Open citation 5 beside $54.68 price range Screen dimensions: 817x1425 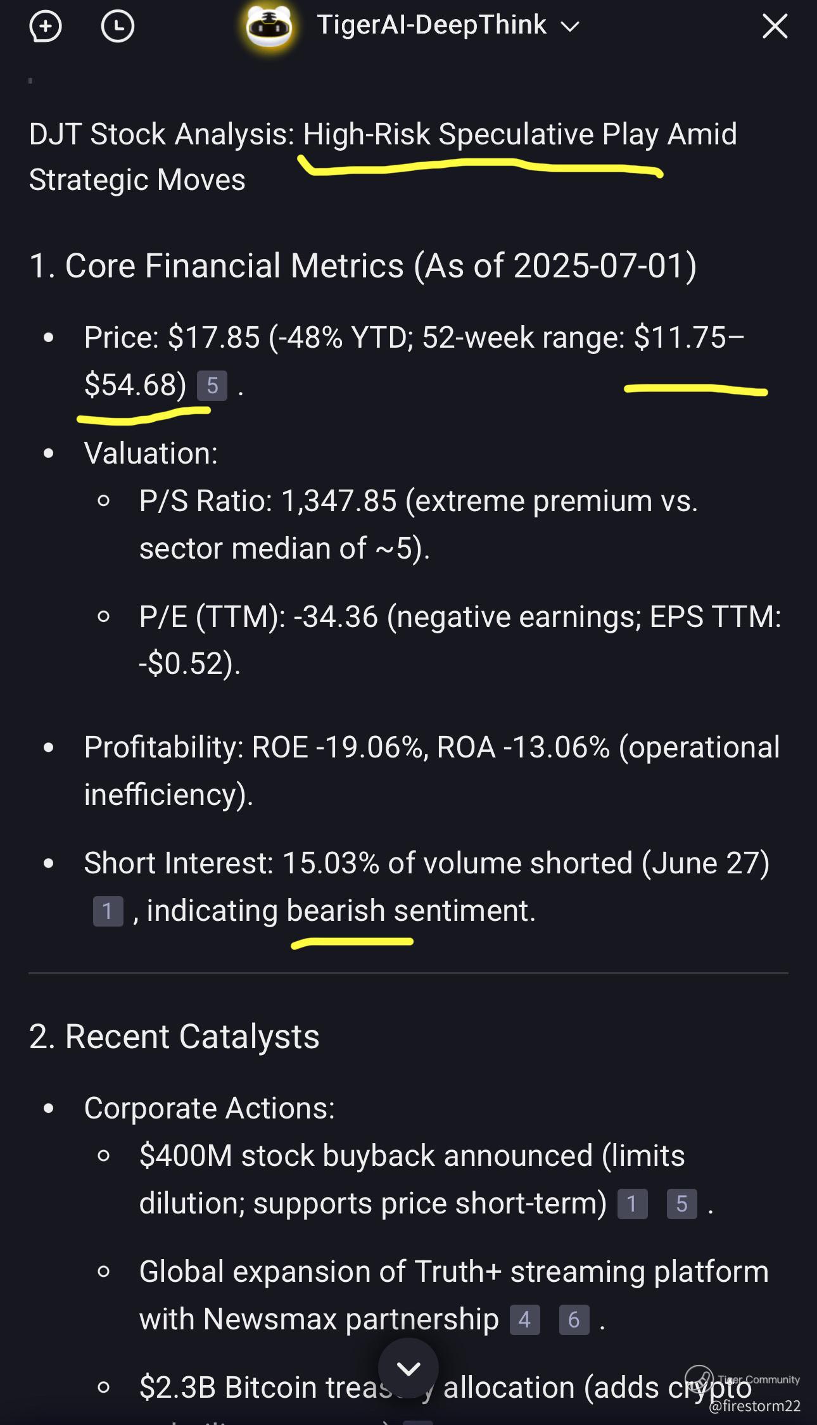click(212, 386)
